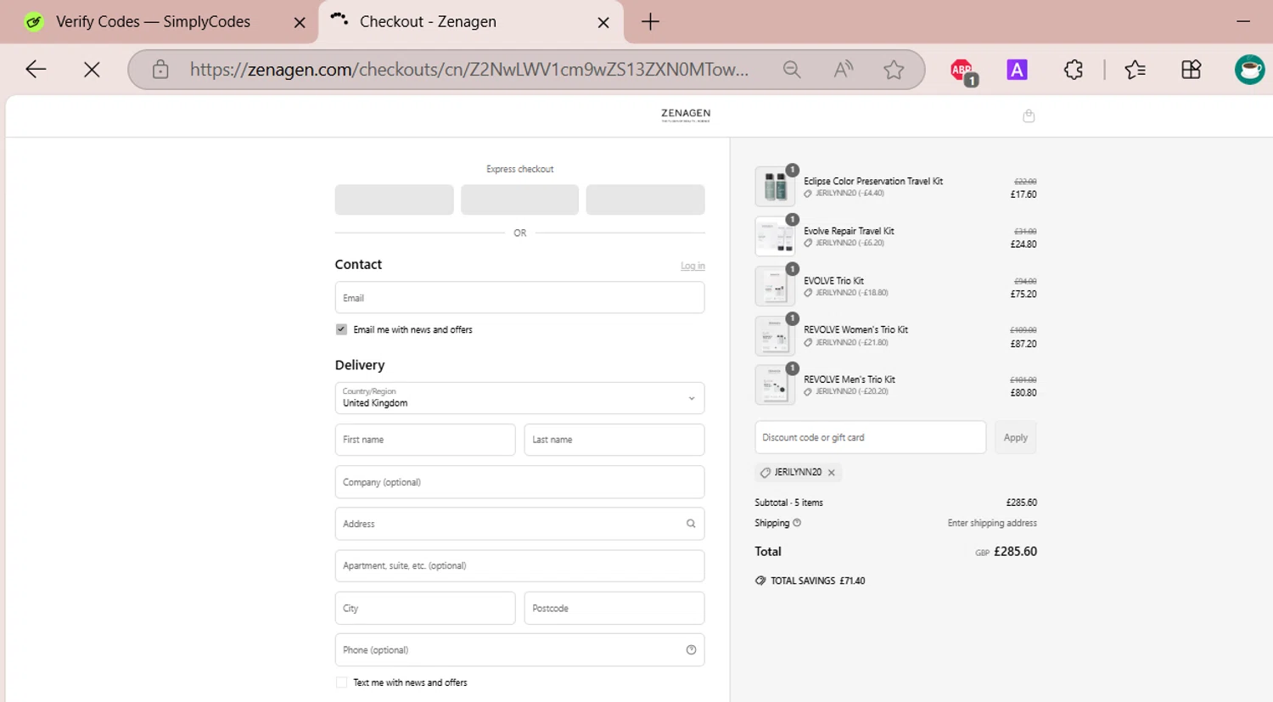Click the first express checkout button

[394, 199]
